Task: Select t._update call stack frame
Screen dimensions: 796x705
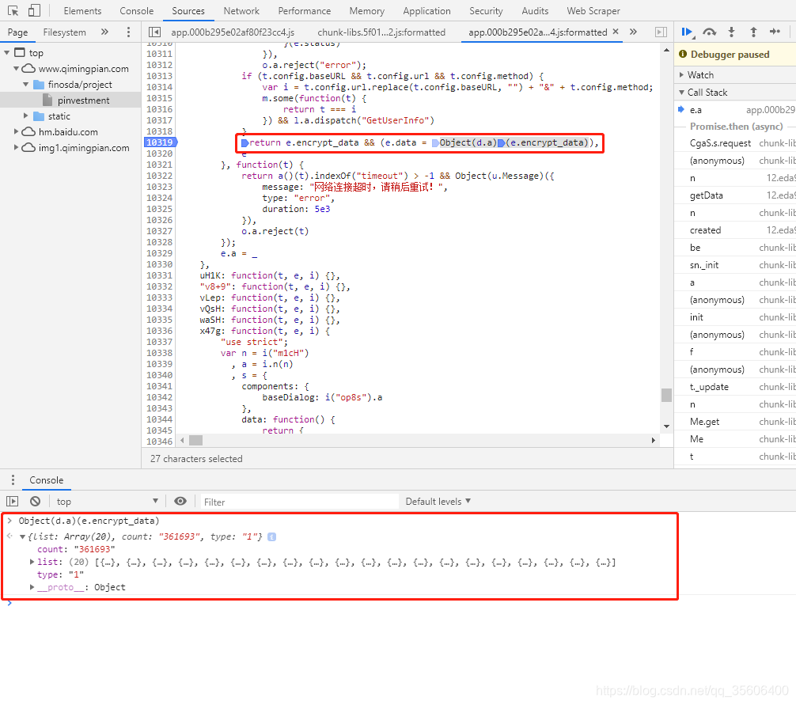Action: point(735,387)
